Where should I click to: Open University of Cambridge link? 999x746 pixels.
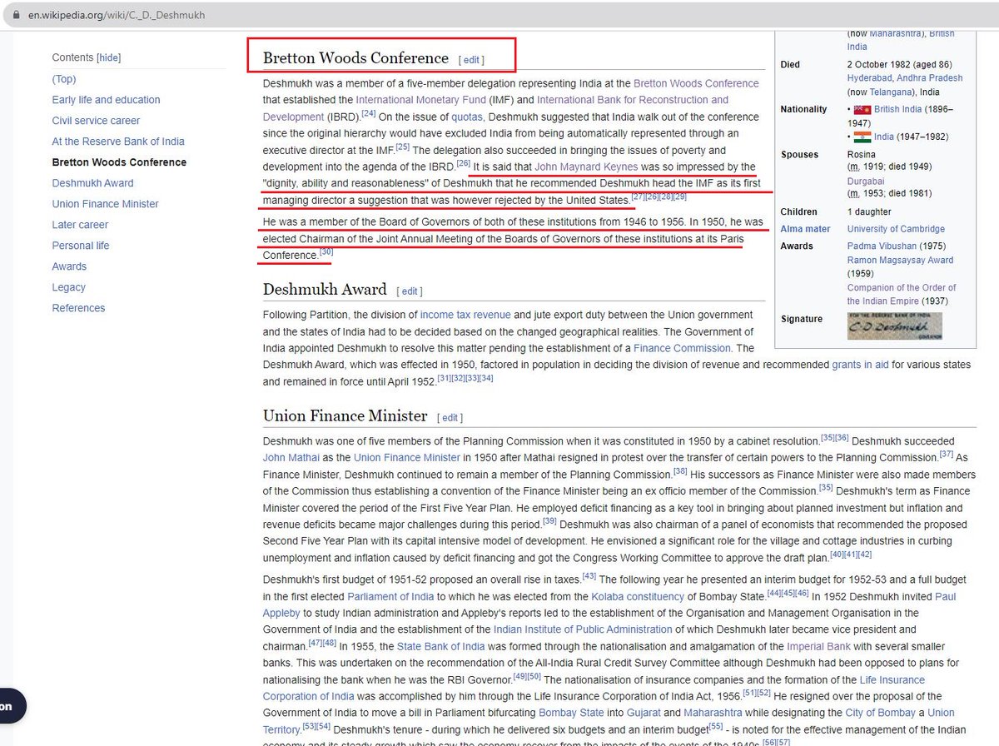click(x=896, y=229)
